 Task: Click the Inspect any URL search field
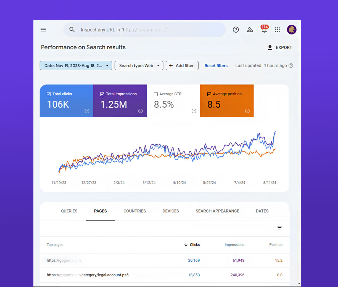coord(149,30)
